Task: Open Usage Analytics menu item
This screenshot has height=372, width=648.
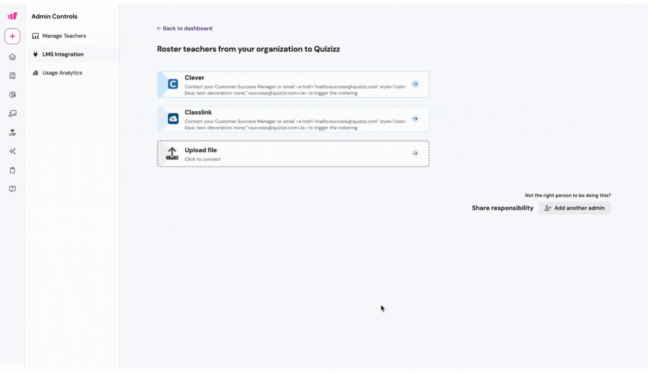Action: (x=73, y=73)
